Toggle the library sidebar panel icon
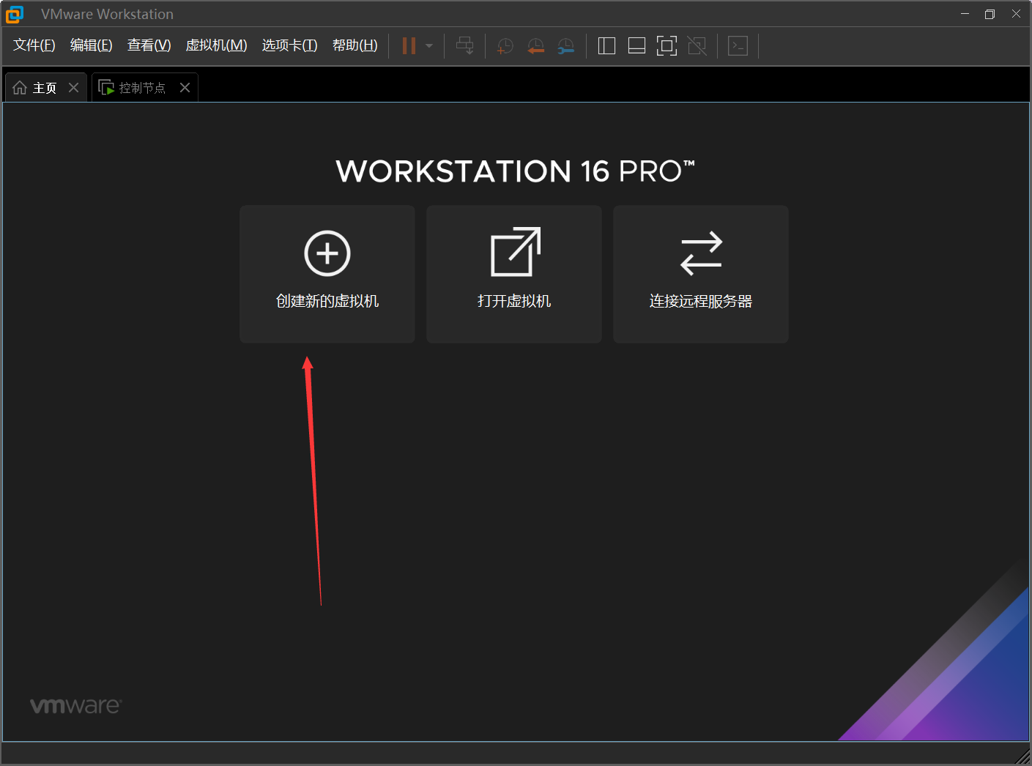1032x766 pixels. 606,46
